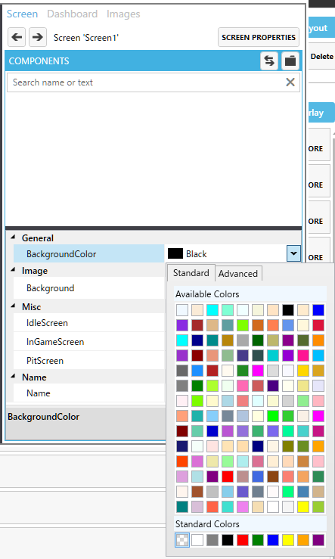Click the swap arrows icon in Components header
This screenshot has width=335, height=559.
click(269, 61)
